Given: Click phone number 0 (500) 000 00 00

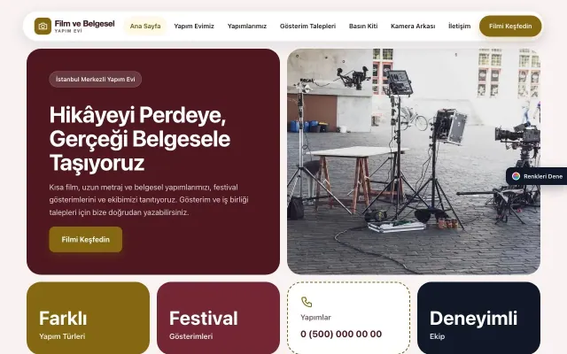Looking at the screenshot, I should pos(341,335).
